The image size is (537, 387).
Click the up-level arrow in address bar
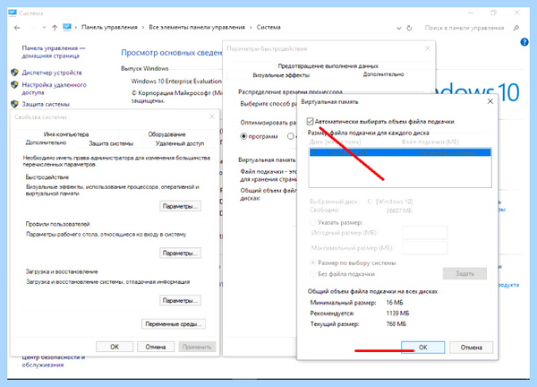pyautogui.click(x=55, y=28)
